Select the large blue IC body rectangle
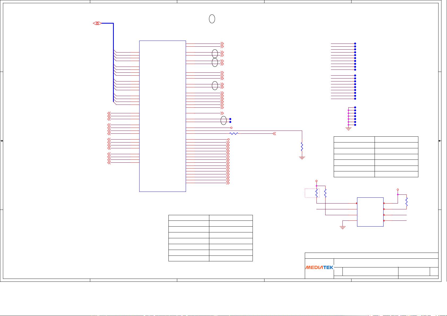447x316 pixels. pos(162,116)
